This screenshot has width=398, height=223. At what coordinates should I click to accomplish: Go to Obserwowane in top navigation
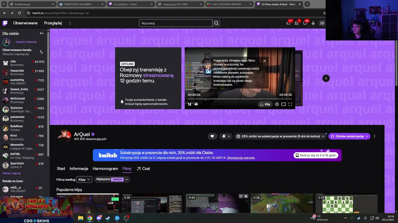point(25,23)
